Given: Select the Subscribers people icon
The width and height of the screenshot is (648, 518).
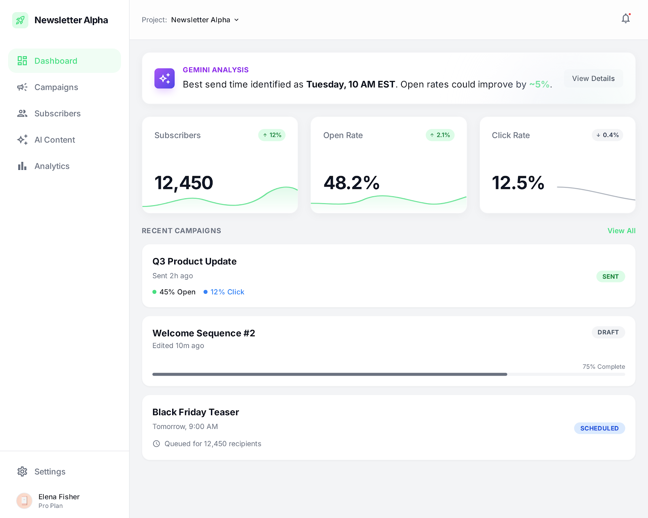Looking at the screenshot, I should tap(22, 113).
